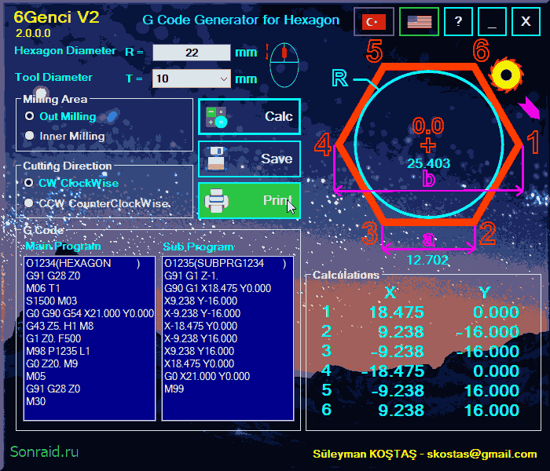Click the green Print button

249,200
